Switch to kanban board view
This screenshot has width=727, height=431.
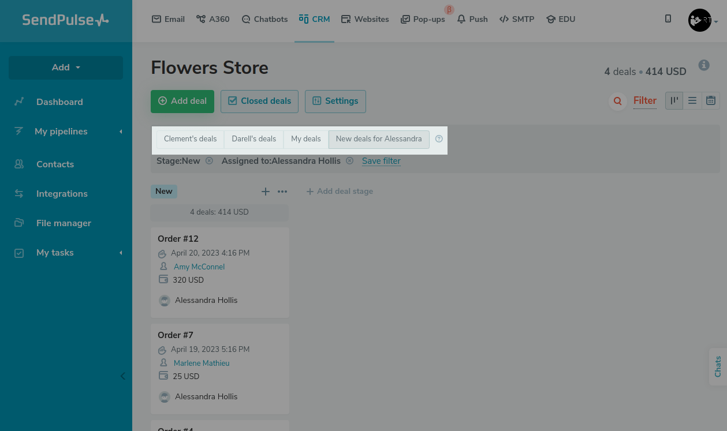tap(674, 100)
